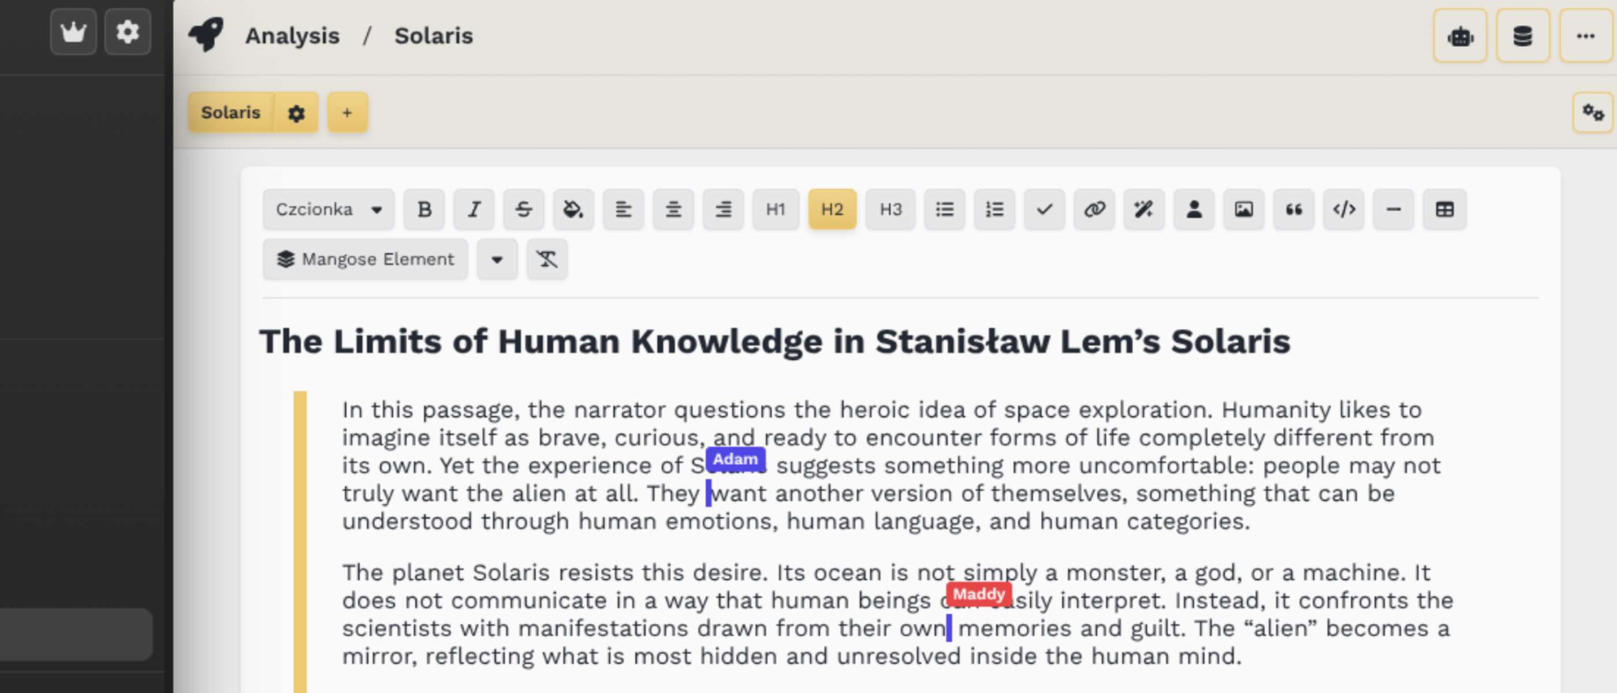The image size is (1617, 693).
Task: Insert a bulleted list
Action: point(945,209)
